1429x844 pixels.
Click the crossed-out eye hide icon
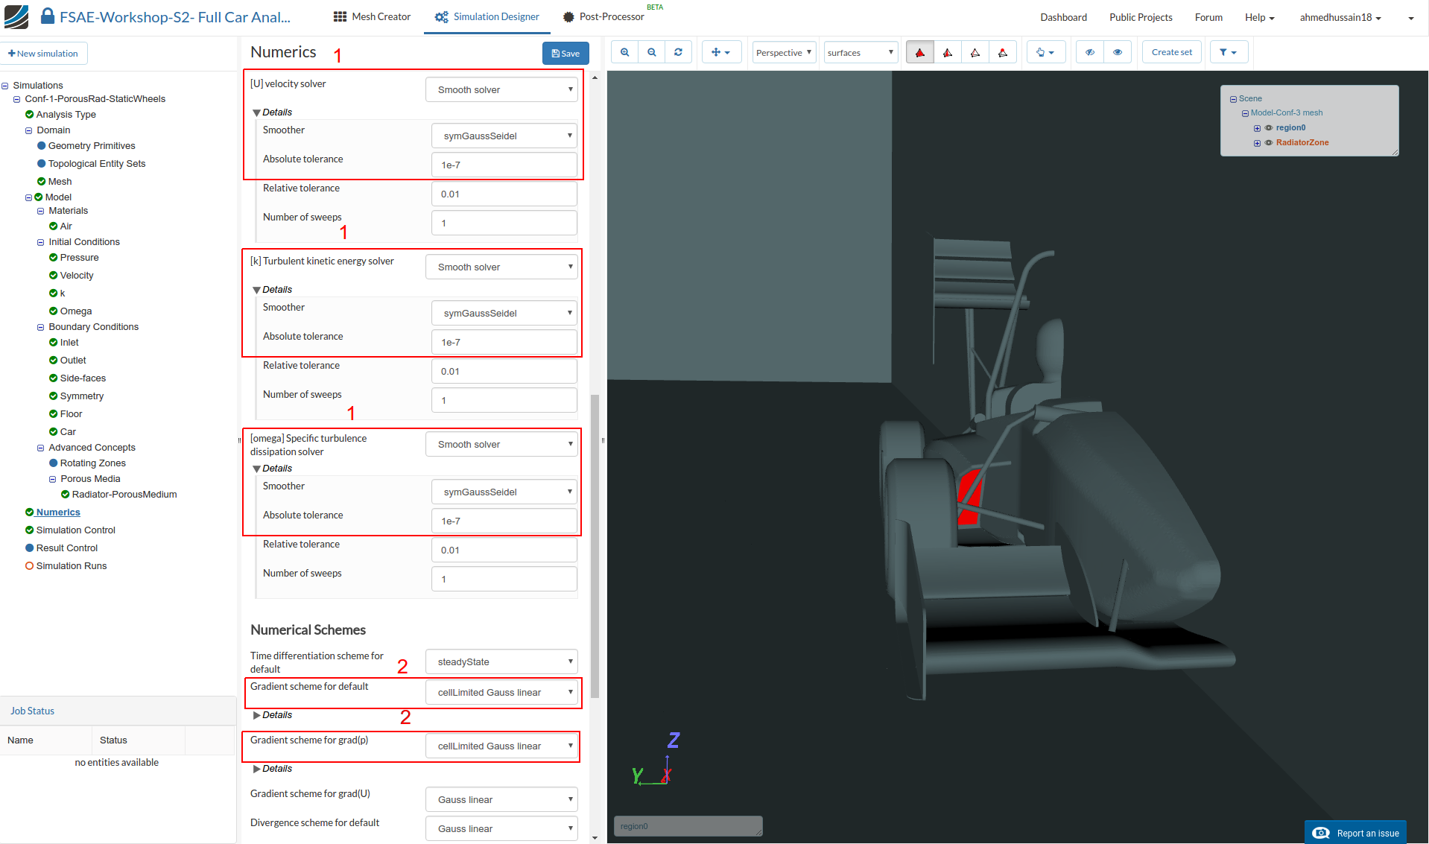click(x=1089, y=51)
